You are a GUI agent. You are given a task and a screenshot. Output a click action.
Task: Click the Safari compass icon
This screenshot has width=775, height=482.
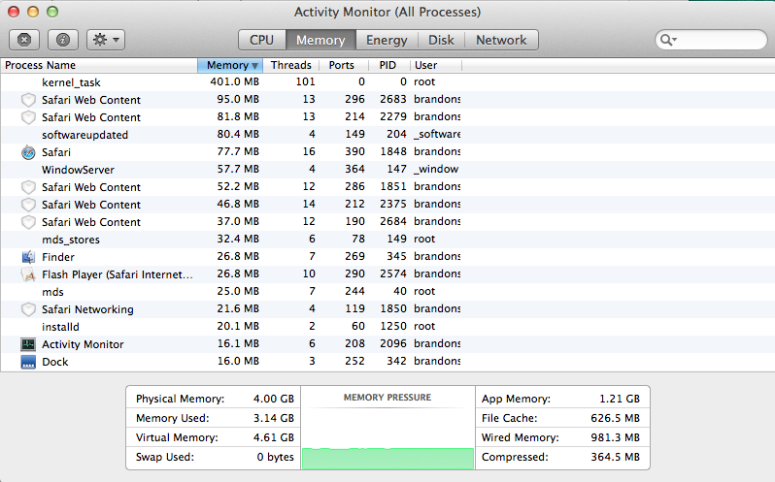(x=29, y=152)
